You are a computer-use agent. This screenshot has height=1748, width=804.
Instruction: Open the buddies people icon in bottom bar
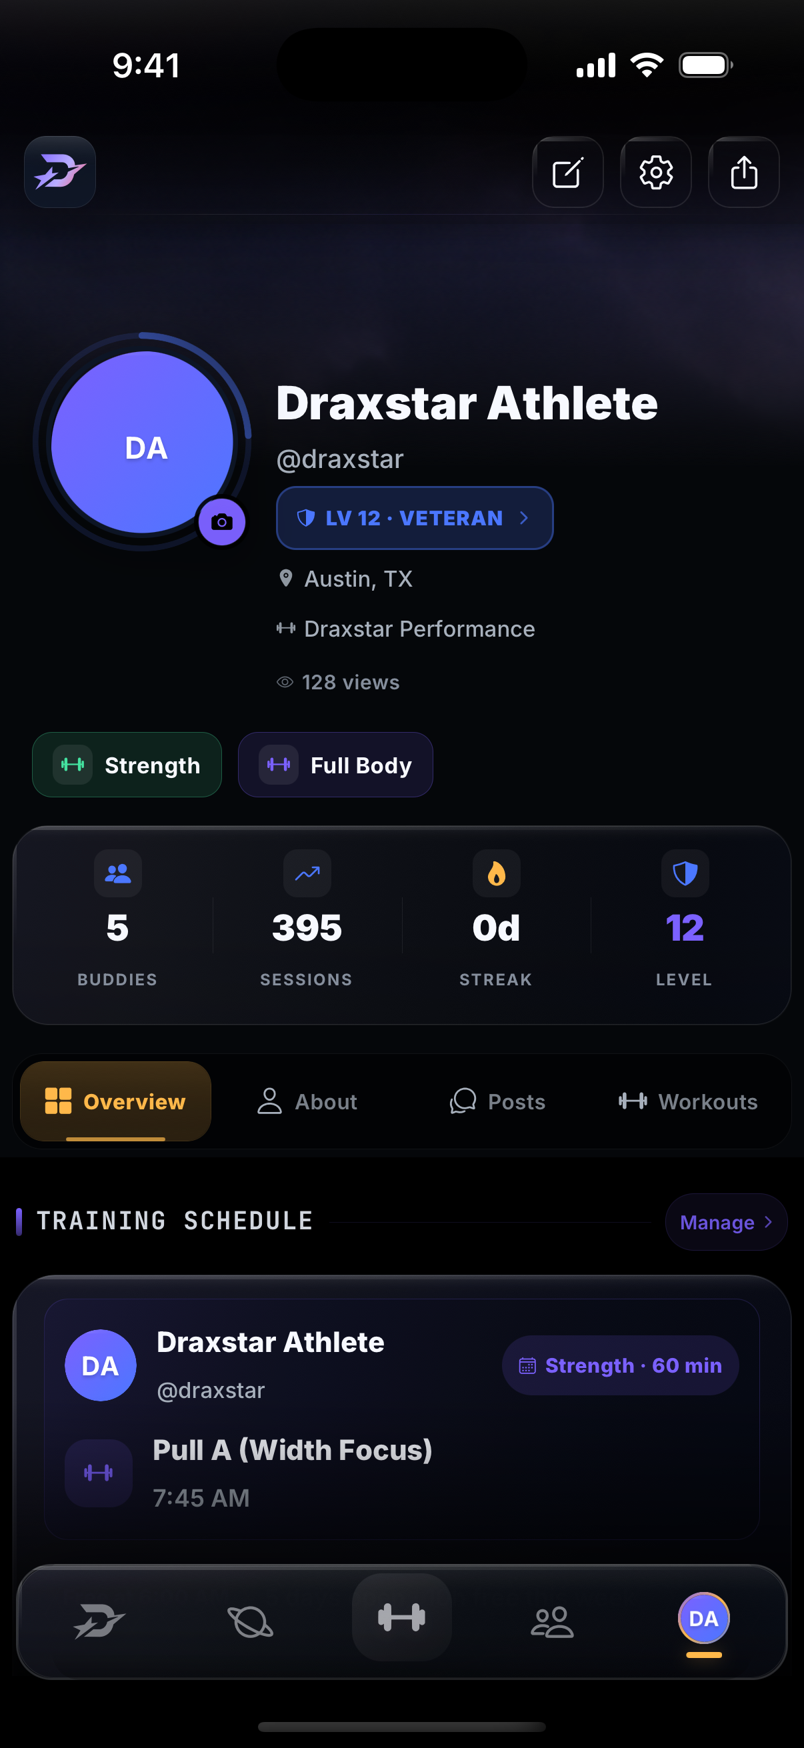click(x=551, y=1622)
